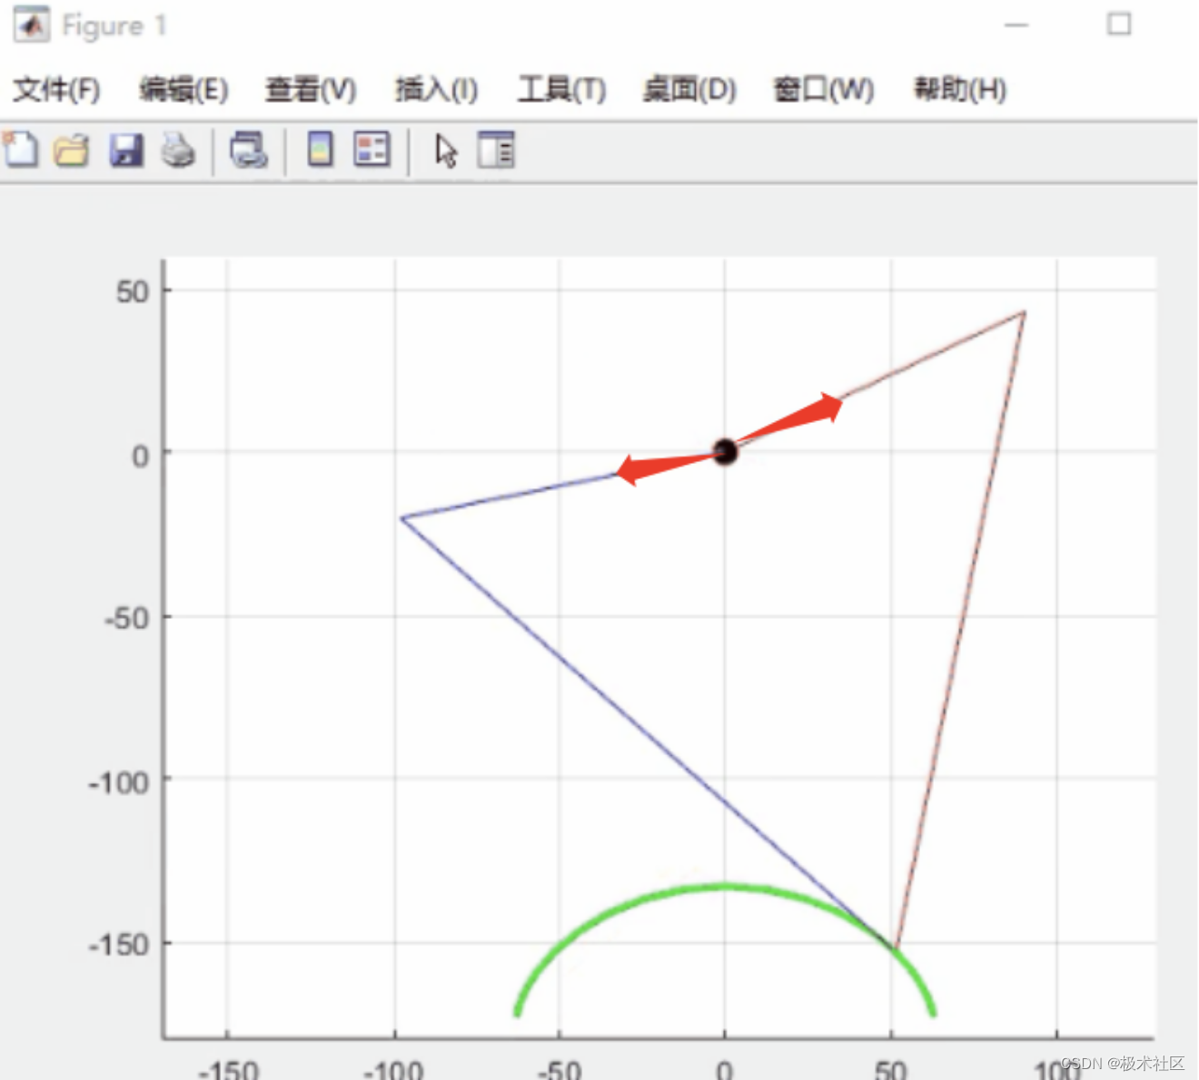Open the 编辑(E) menu
The width and height of the screenshot is (1199, 1080).
[183, 90]
